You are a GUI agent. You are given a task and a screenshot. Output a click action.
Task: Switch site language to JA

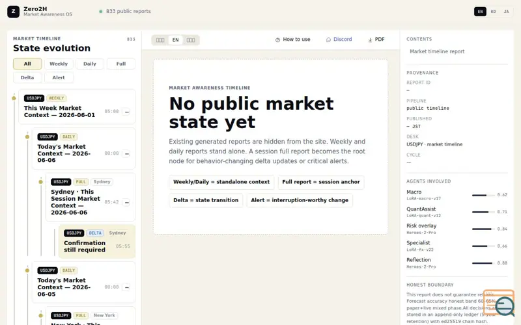tap(506, 12)
